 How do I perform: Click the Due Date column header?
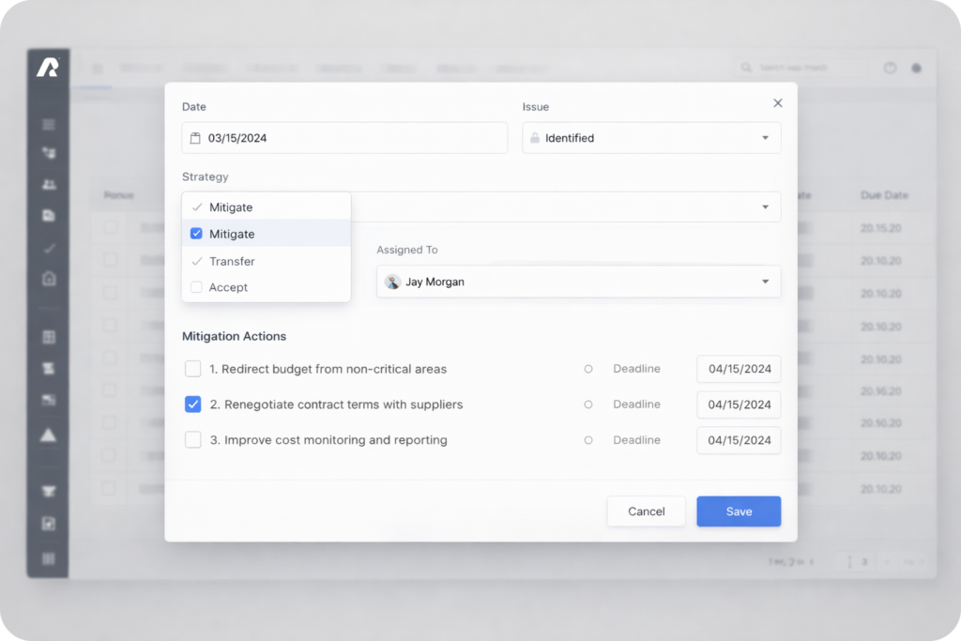tap(884, 195)
